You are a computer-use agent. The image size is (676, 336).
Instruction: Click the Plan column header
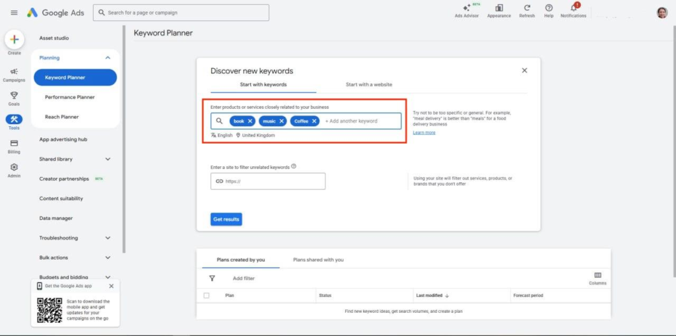click(x=229, y=296)
